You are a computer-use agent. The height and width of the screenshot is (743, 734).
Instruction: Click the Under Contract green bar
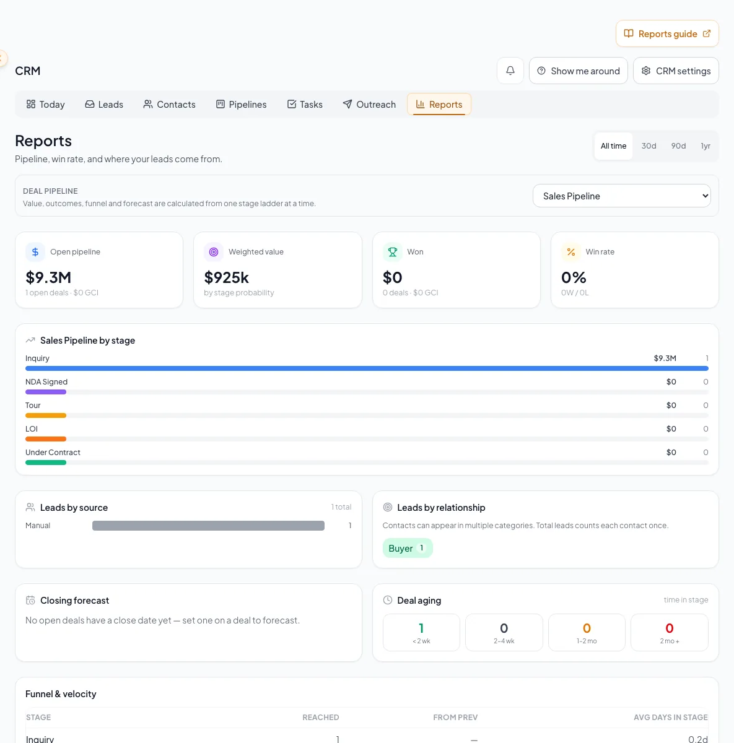point(46,463)
